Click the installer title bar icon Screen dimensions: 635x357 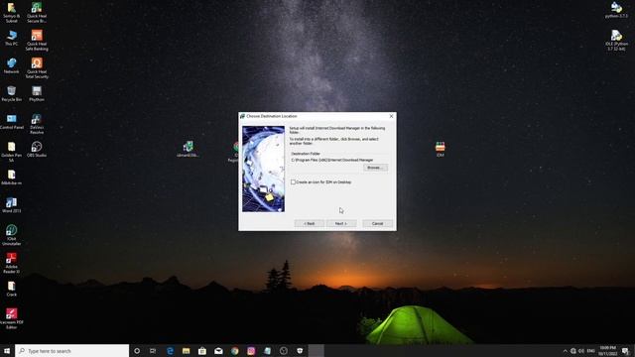click(242, 116)
